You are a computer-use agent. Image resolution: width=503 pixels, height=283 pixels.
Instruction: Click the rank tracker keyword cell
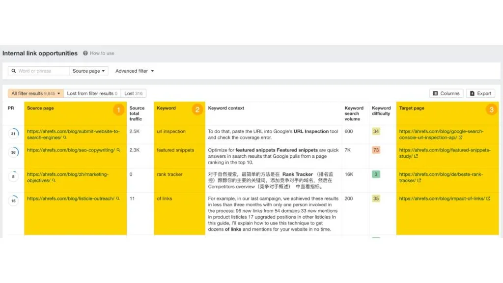click(169, 174)
